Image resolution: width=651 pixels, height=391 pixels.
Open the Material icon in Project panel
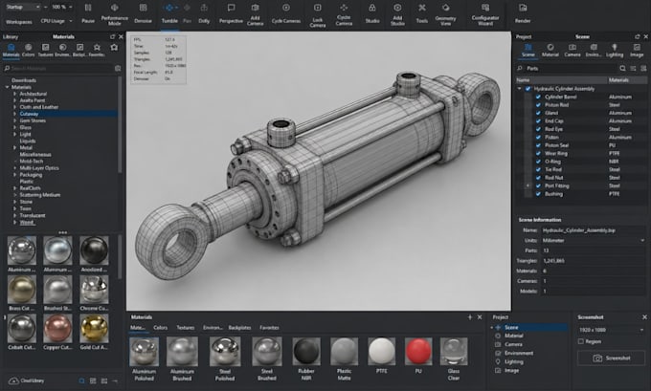tap(550, 47)
